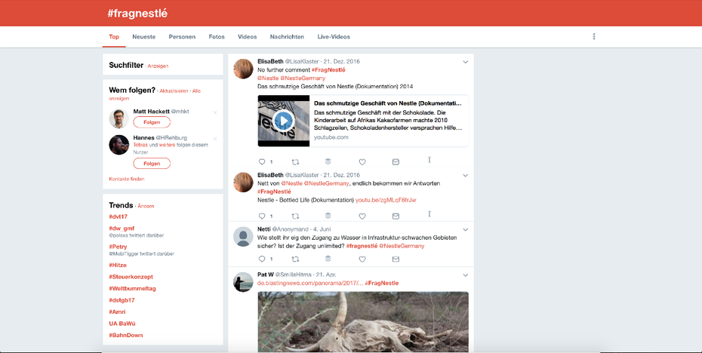Click Buffer stack icon on 'No further comment' tweet
The width and height of the screenshot is (702, 353).
pos(328,161)
